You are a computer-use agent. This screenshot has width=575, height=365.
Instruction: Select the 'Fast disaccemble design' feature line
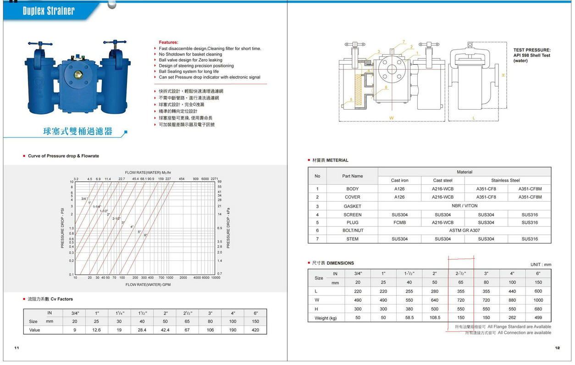coord(210,49)
